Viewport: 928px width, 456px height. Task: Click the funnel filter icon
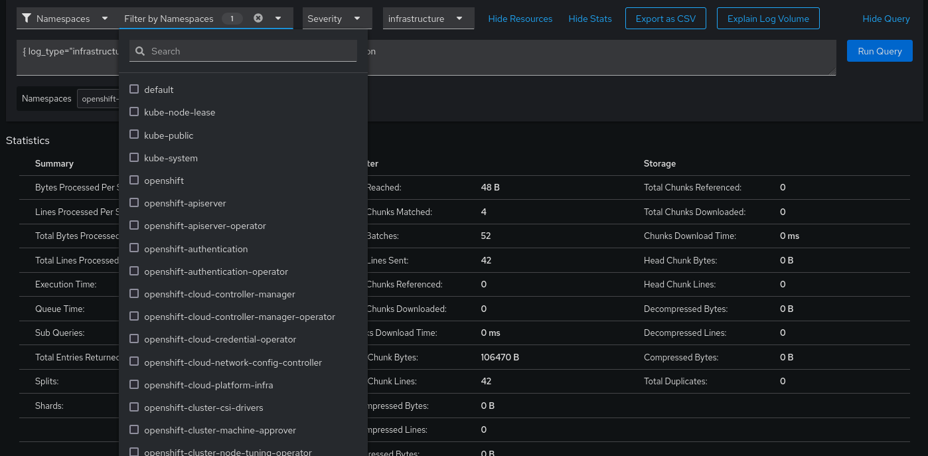point(27,19)
